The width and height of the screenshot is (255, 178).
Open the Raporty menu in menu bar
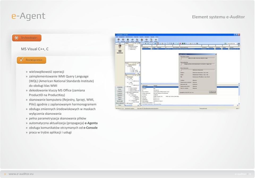(x=142, y=37)
